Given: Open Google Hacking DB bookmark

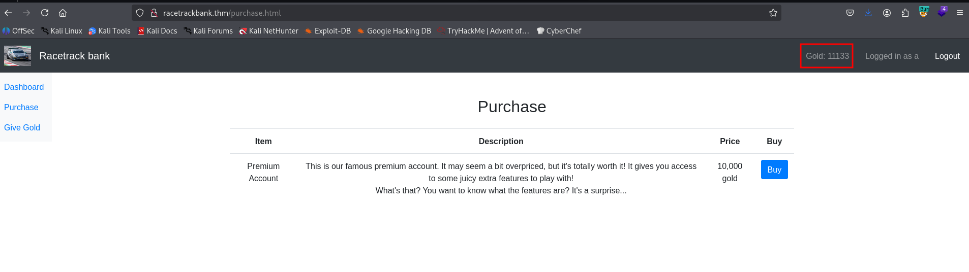Looking at the screenshot, I should pyautogui.click(x=394, y=31).
